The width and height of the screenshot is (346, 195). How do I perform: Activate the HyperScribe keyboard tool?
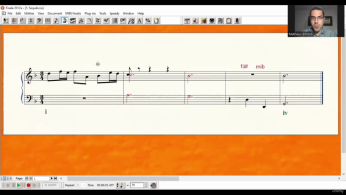(72, 21)
